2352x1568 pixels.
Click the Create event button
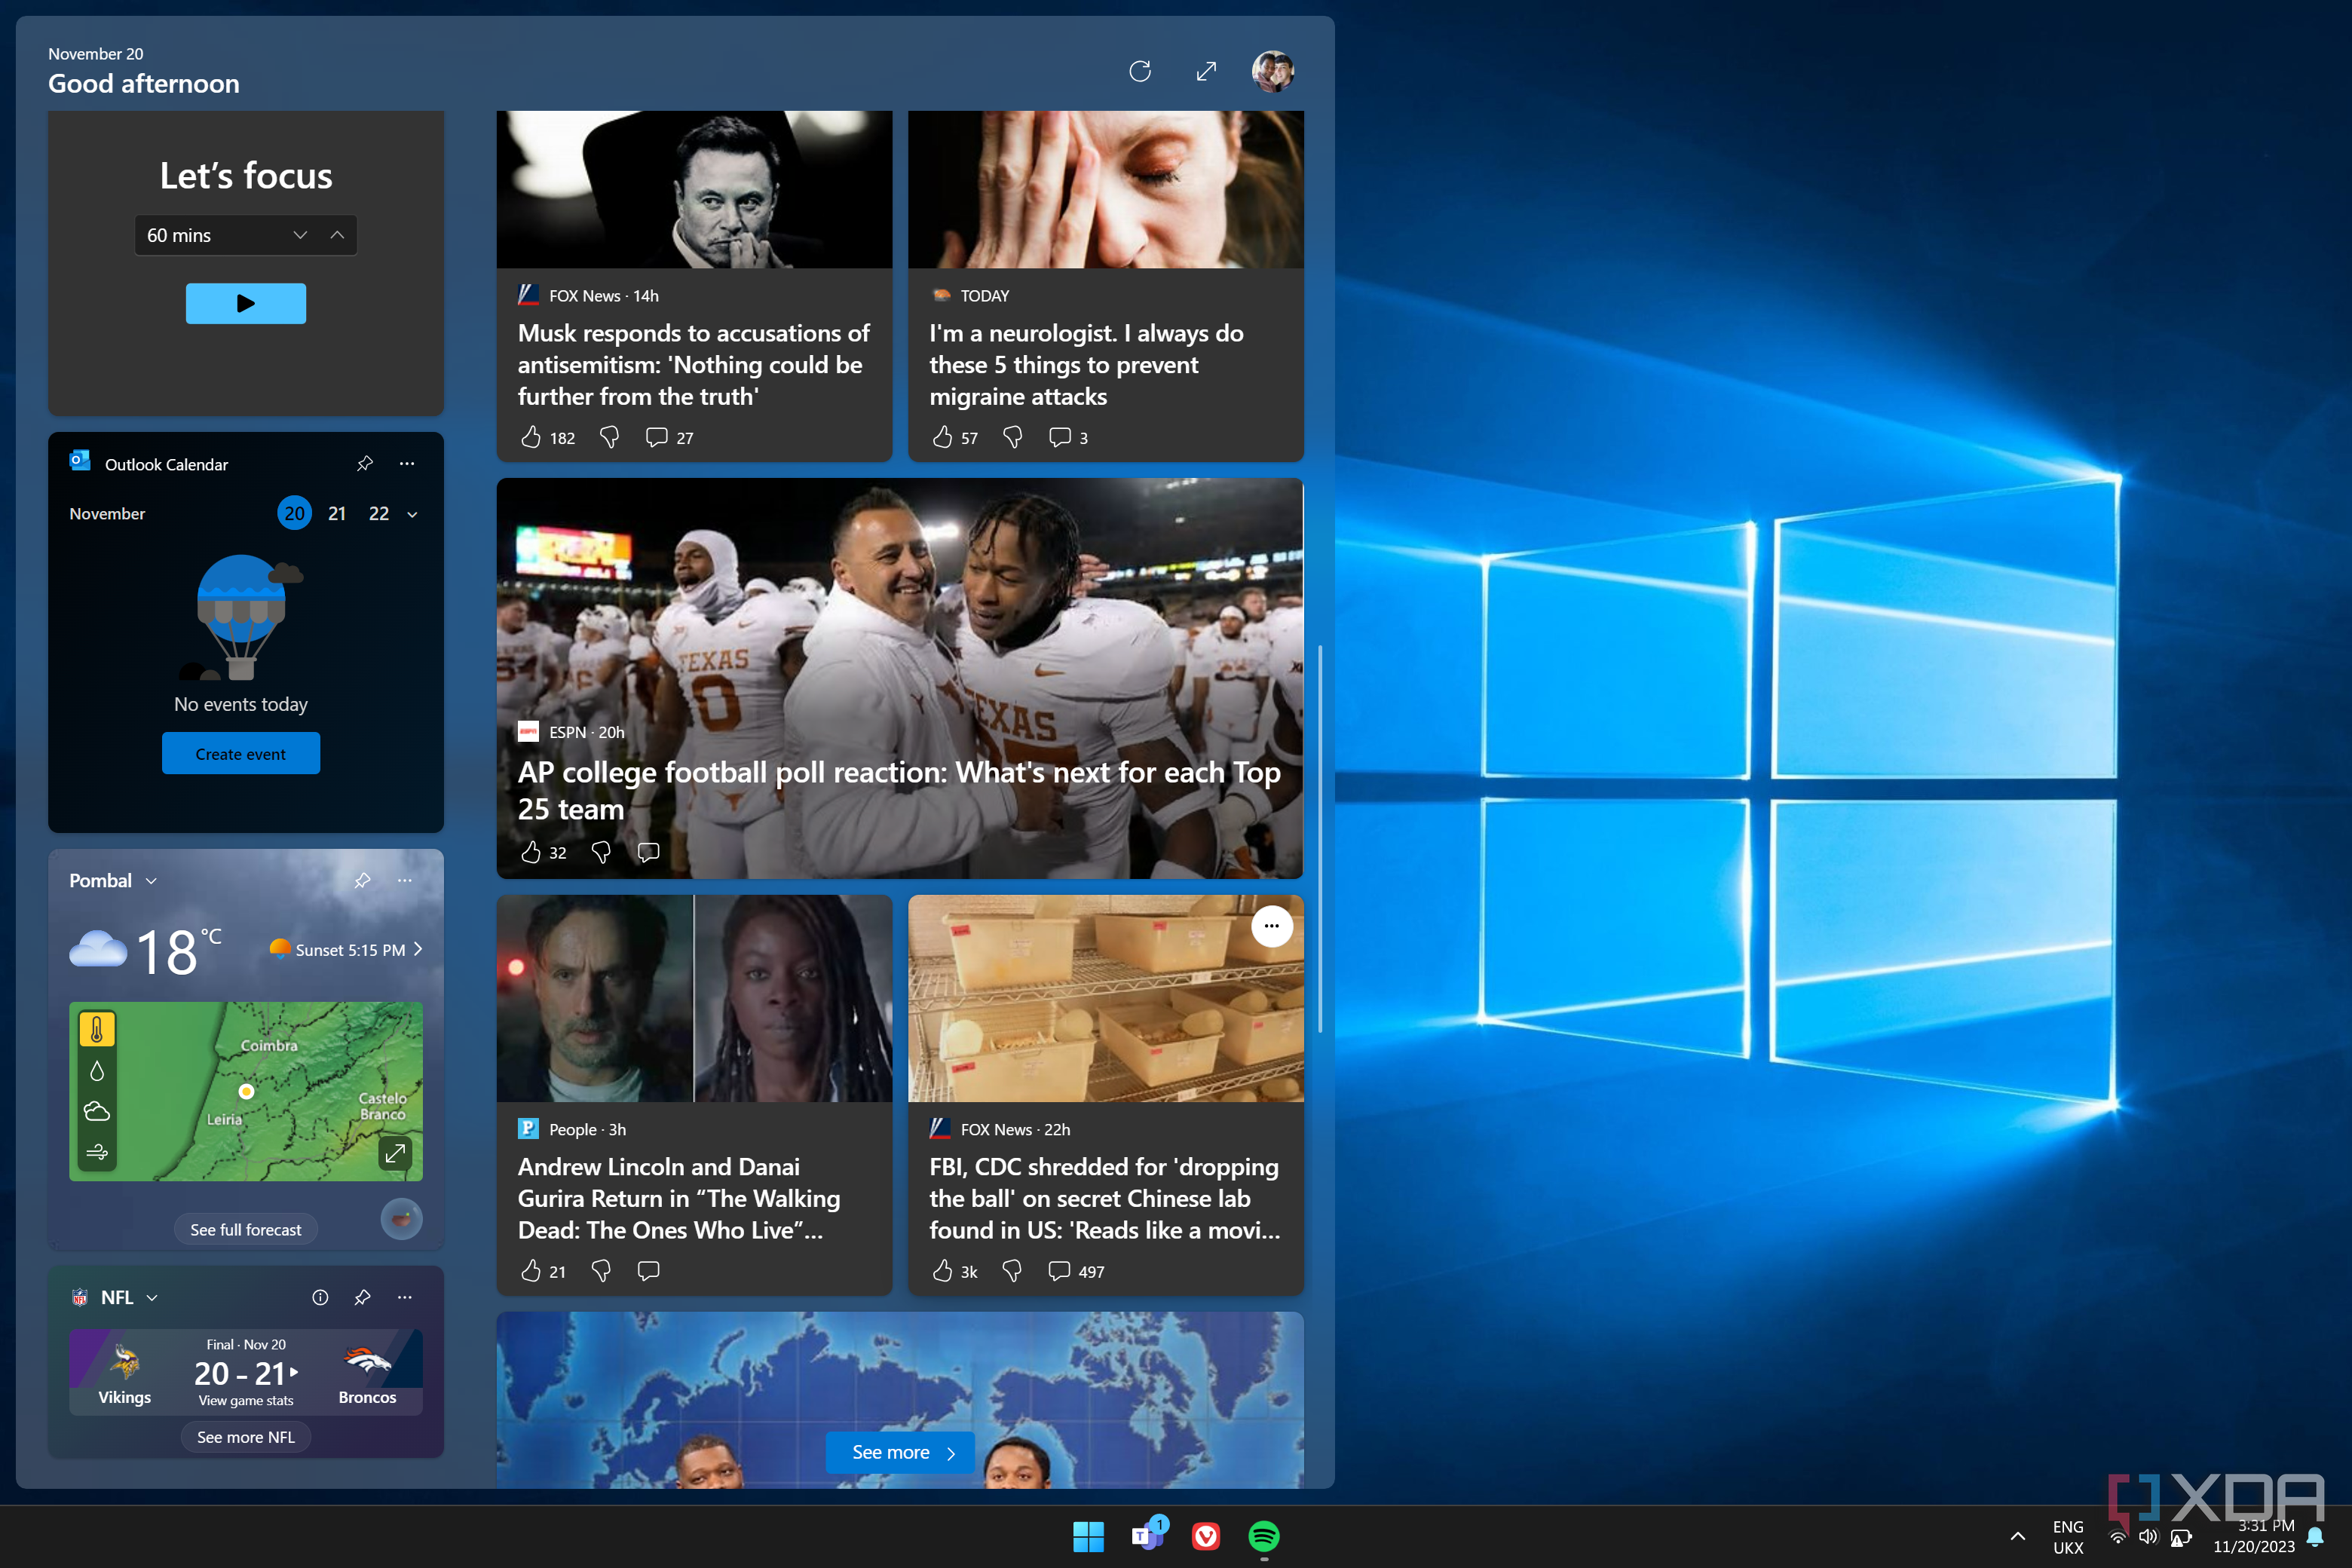tap(241, 754)
